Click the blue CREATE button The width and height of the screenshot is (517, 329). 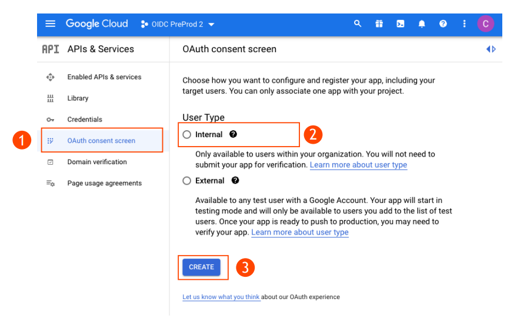pos(201,267)
